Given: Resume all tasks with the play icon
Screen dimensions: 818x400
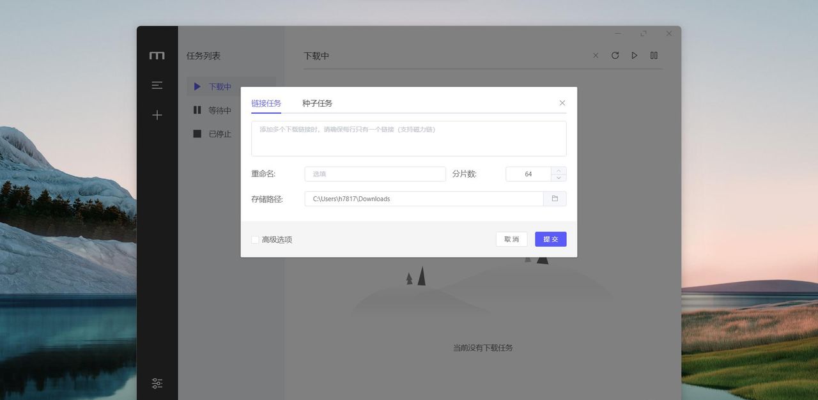Looking at the screenshot, I should click(634, 56).
